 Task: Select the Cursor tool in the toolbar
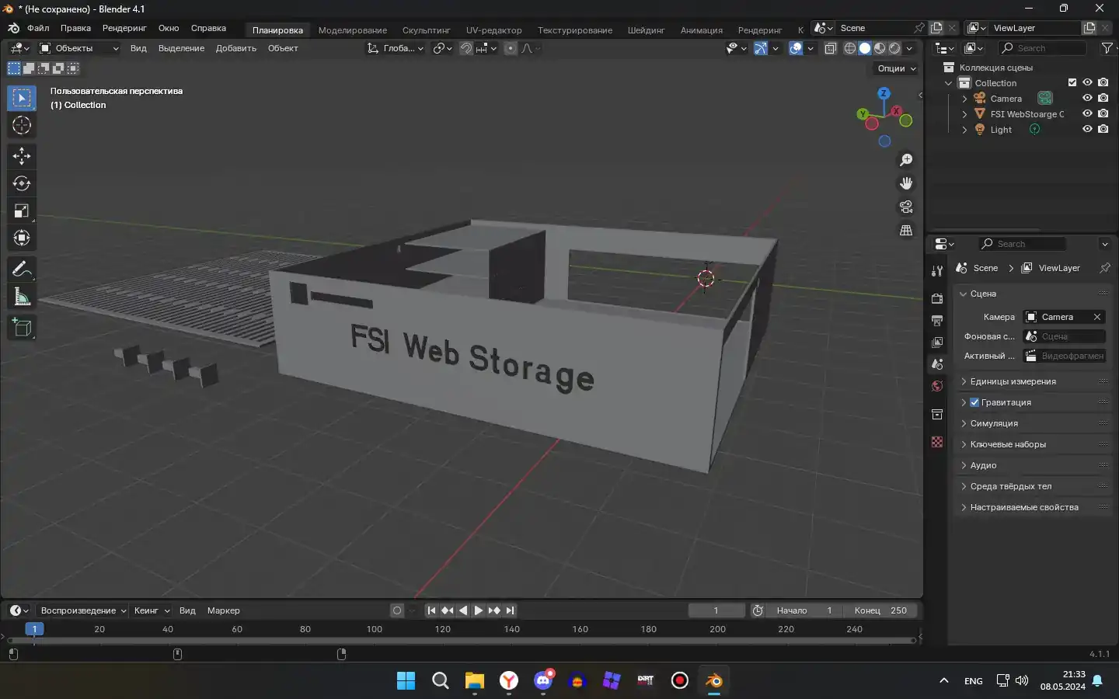click(22, 125)
